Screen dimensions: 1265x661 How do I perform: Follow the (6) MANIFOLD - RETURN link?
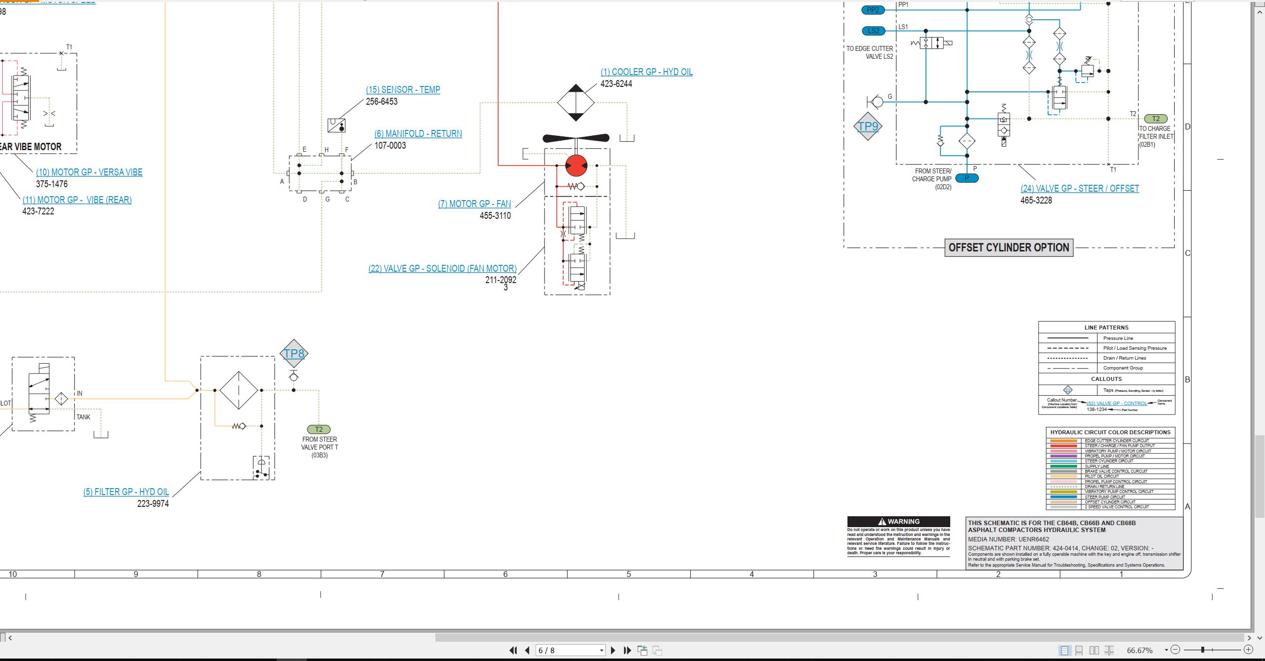click(418, 133)
